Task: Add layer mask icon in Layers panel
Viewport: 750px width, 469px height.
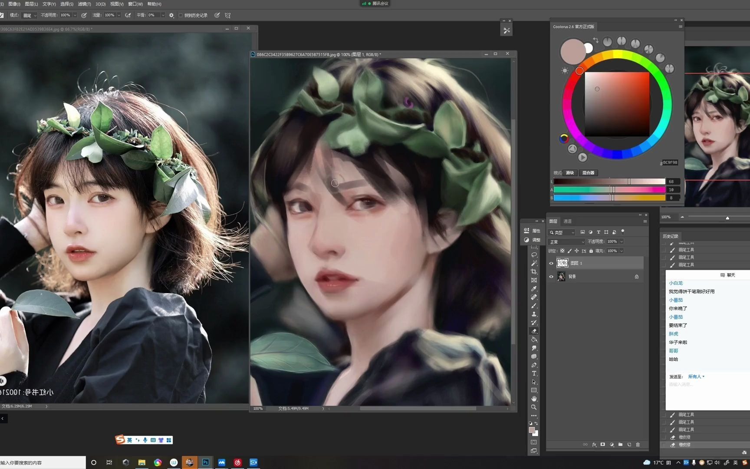Action: [x=603, y=445]
